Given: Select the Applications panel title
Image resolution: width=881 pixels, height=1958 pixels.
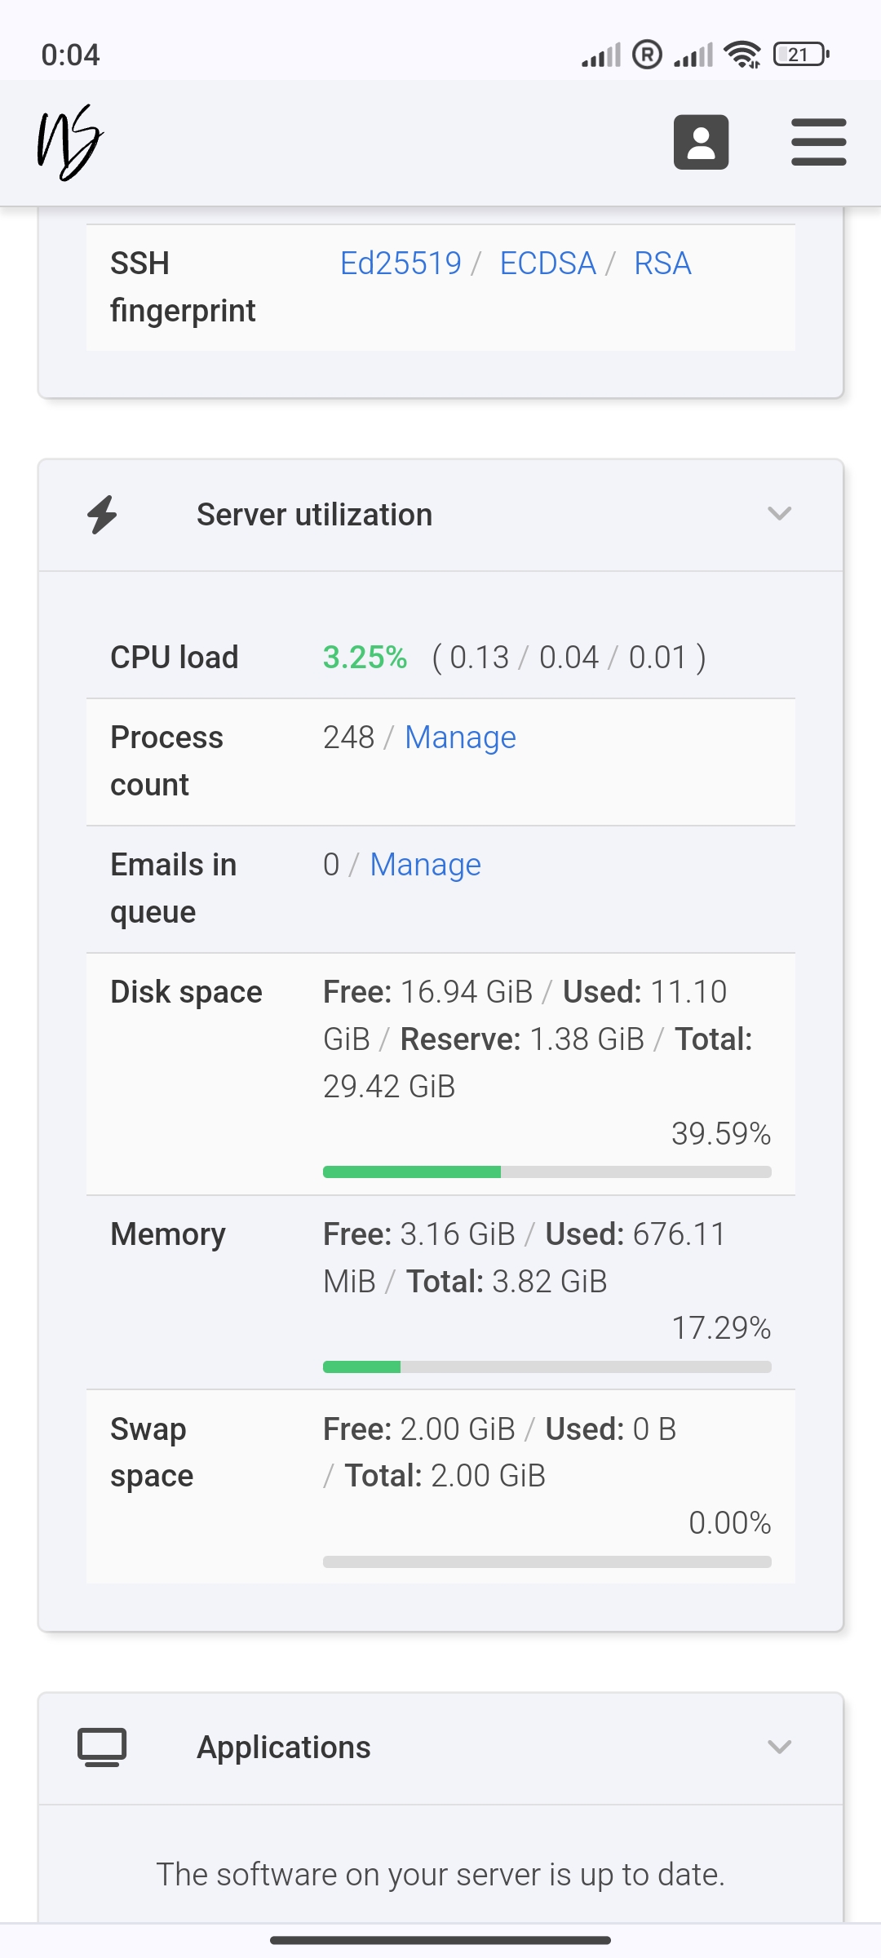Looking at the screenshot, I should [x=284, y=1748].
